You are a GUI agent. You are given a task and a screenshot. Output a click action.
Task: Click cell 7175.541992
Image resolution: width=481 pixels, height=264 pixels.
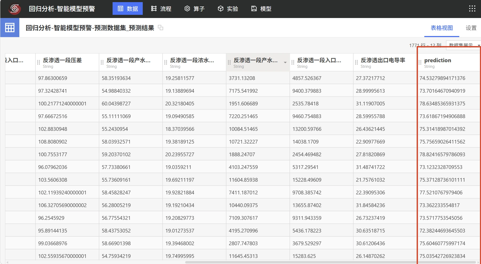(x=258, y=91)
